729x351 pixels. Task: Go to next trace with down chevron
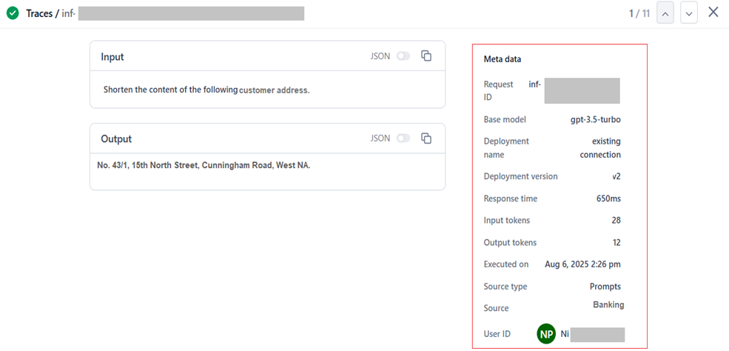[x=689, y=13]
